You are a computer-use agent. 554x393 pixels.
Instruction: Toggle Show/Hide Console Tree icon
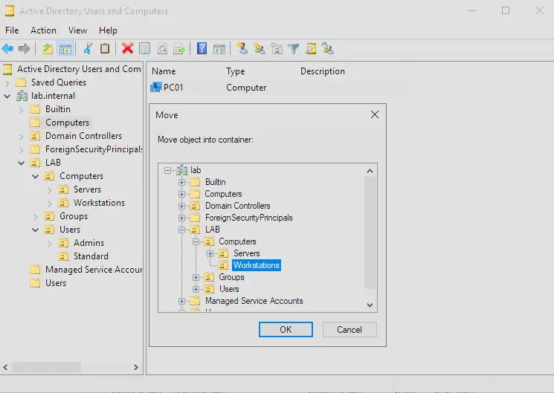(x=65, y=49)
